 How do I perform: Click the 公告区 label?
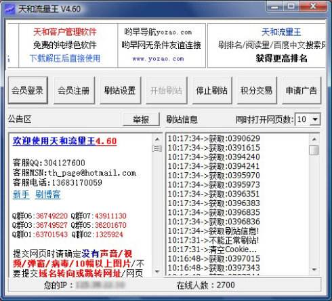click(x=20, y=119)
